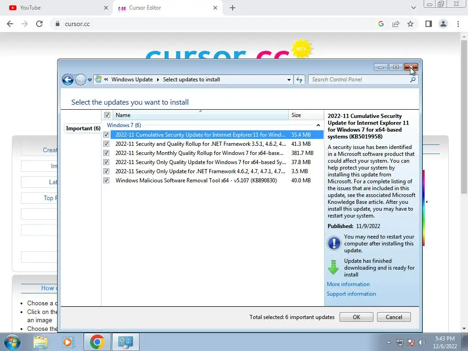
Task: Open Chrome three-dot menu
Action: point(458,24)
